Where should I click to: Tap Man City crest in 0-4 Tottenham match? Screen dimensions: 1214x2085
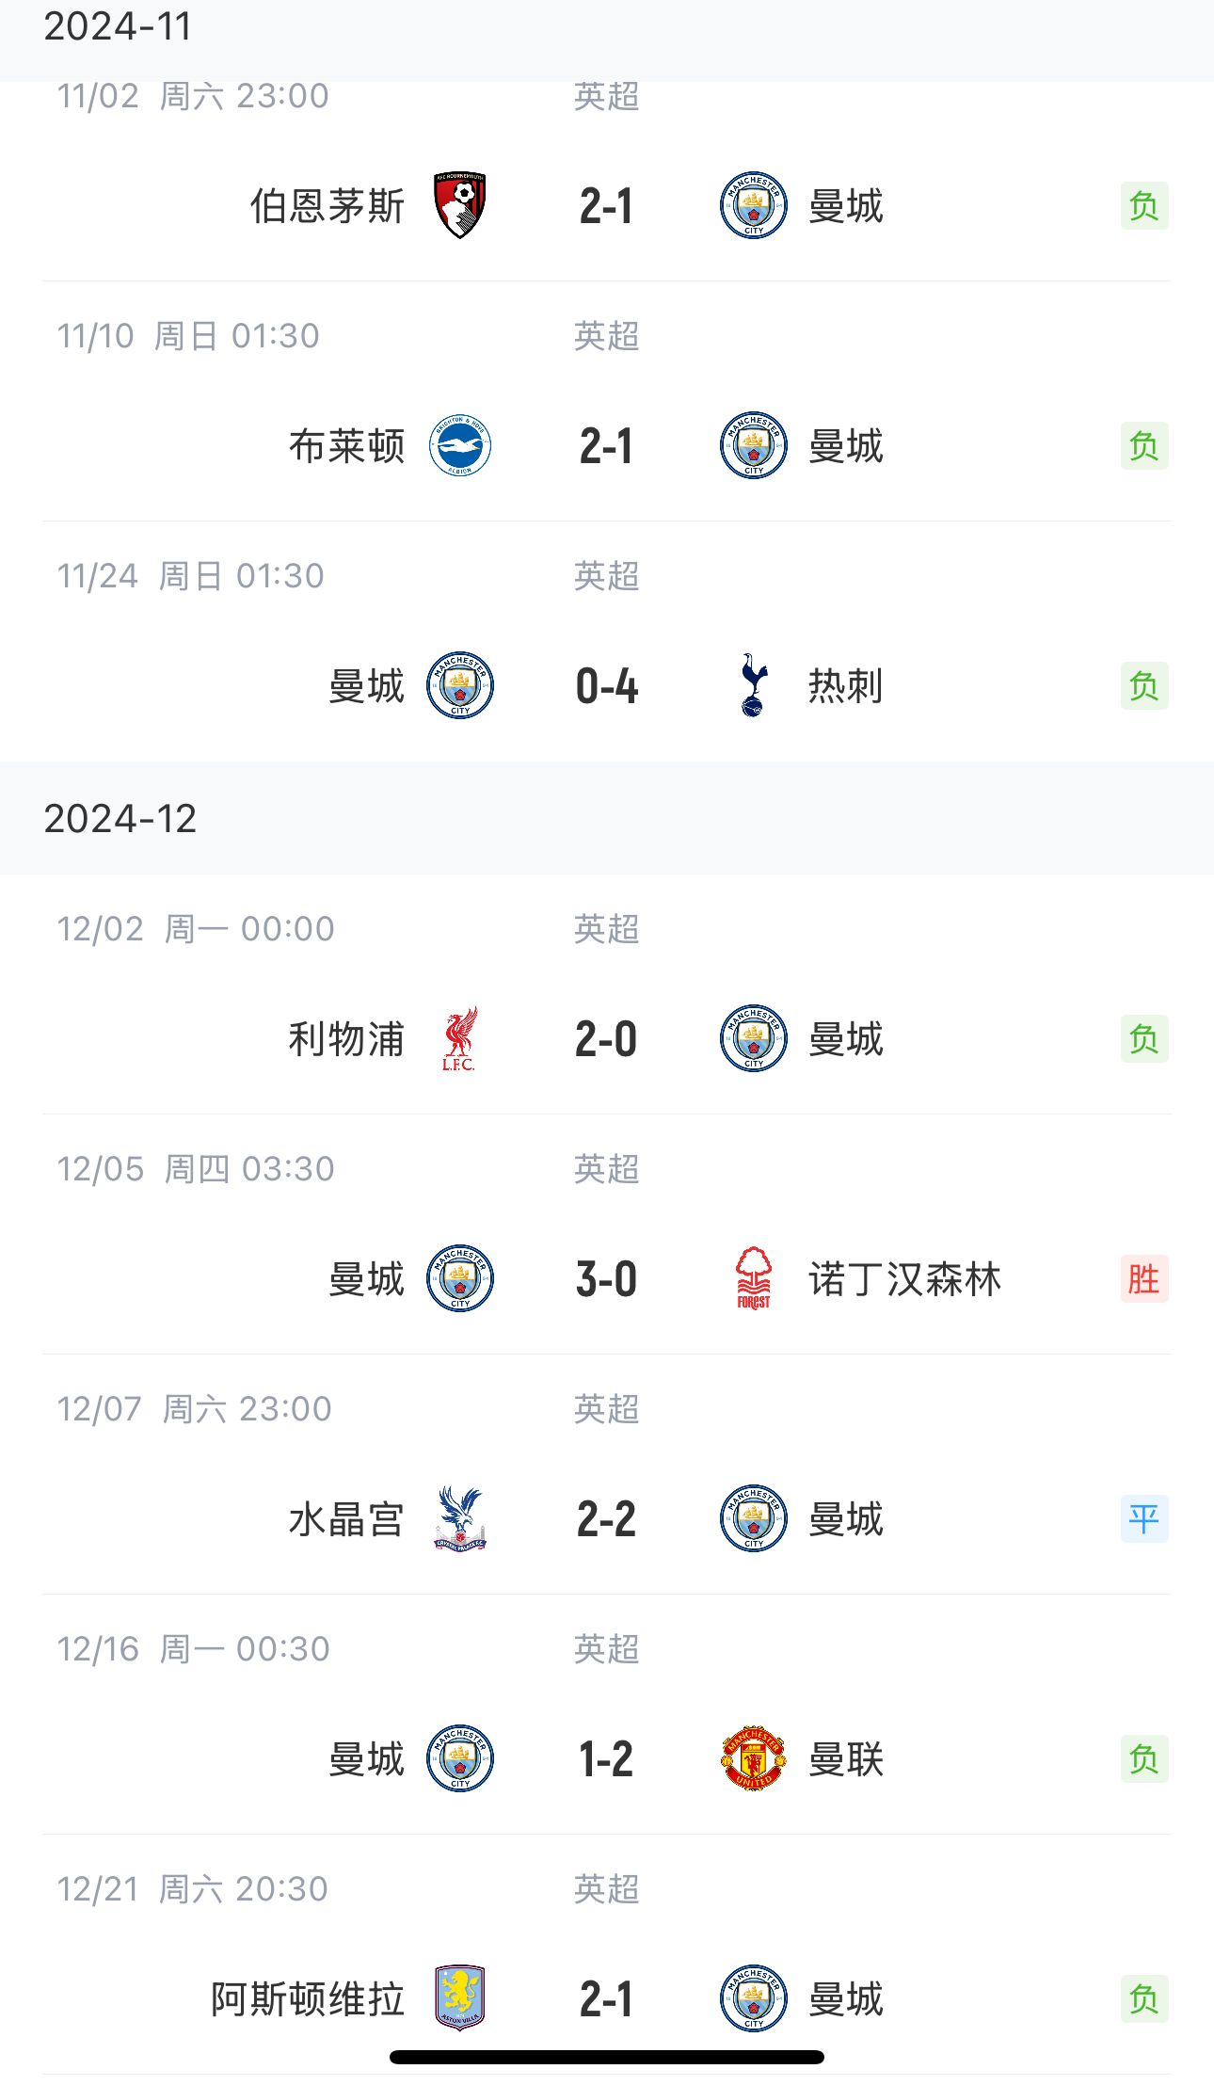(x=459, y=685)
